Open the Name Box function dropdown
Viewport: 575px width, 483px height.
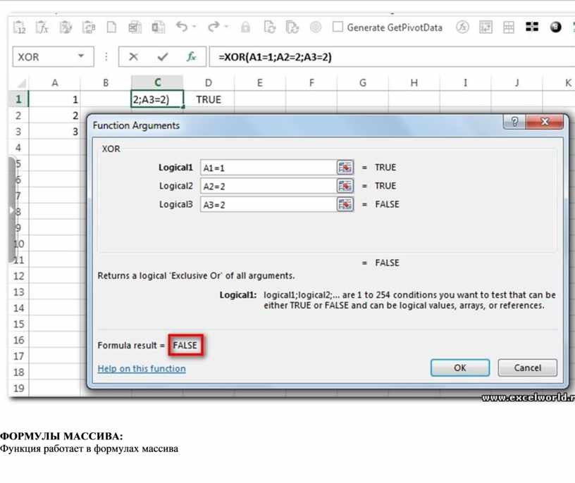click(81, 57)
